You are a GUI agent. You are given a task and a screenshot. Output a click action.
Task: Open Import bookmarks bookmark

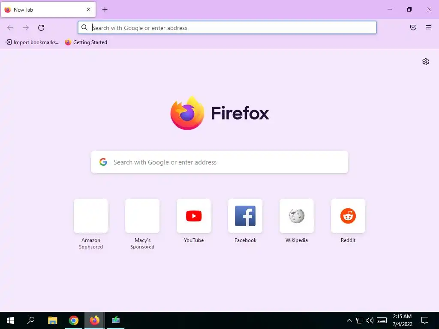pos(33,42)
